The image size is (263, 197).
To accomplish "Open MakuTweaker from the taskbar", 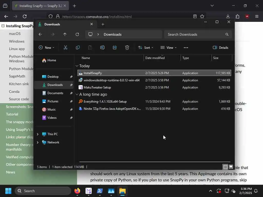I will tap(89, 191).
